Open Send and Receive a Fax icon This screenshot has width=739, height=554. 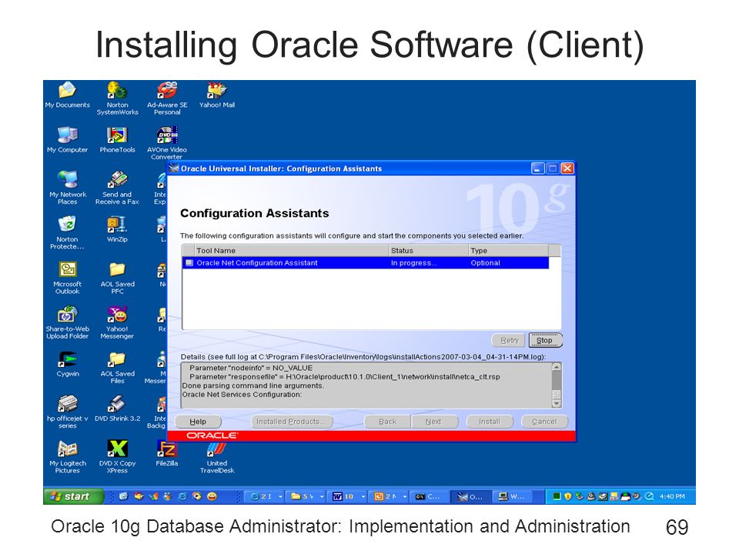point(117,188)
